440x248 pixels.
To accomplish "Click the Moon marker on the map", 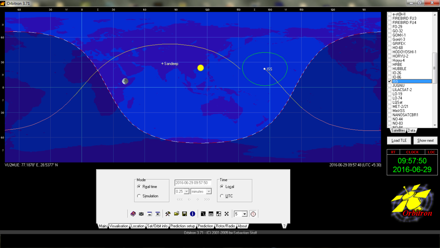I will 125,81.
